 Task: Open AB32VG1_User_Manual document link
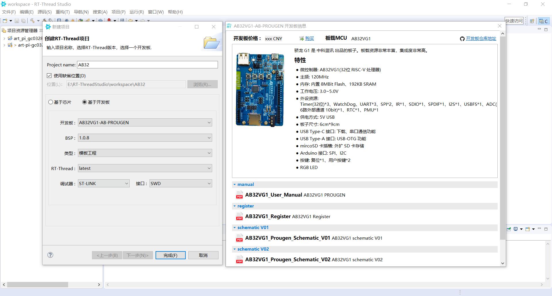tap(273, 195)
